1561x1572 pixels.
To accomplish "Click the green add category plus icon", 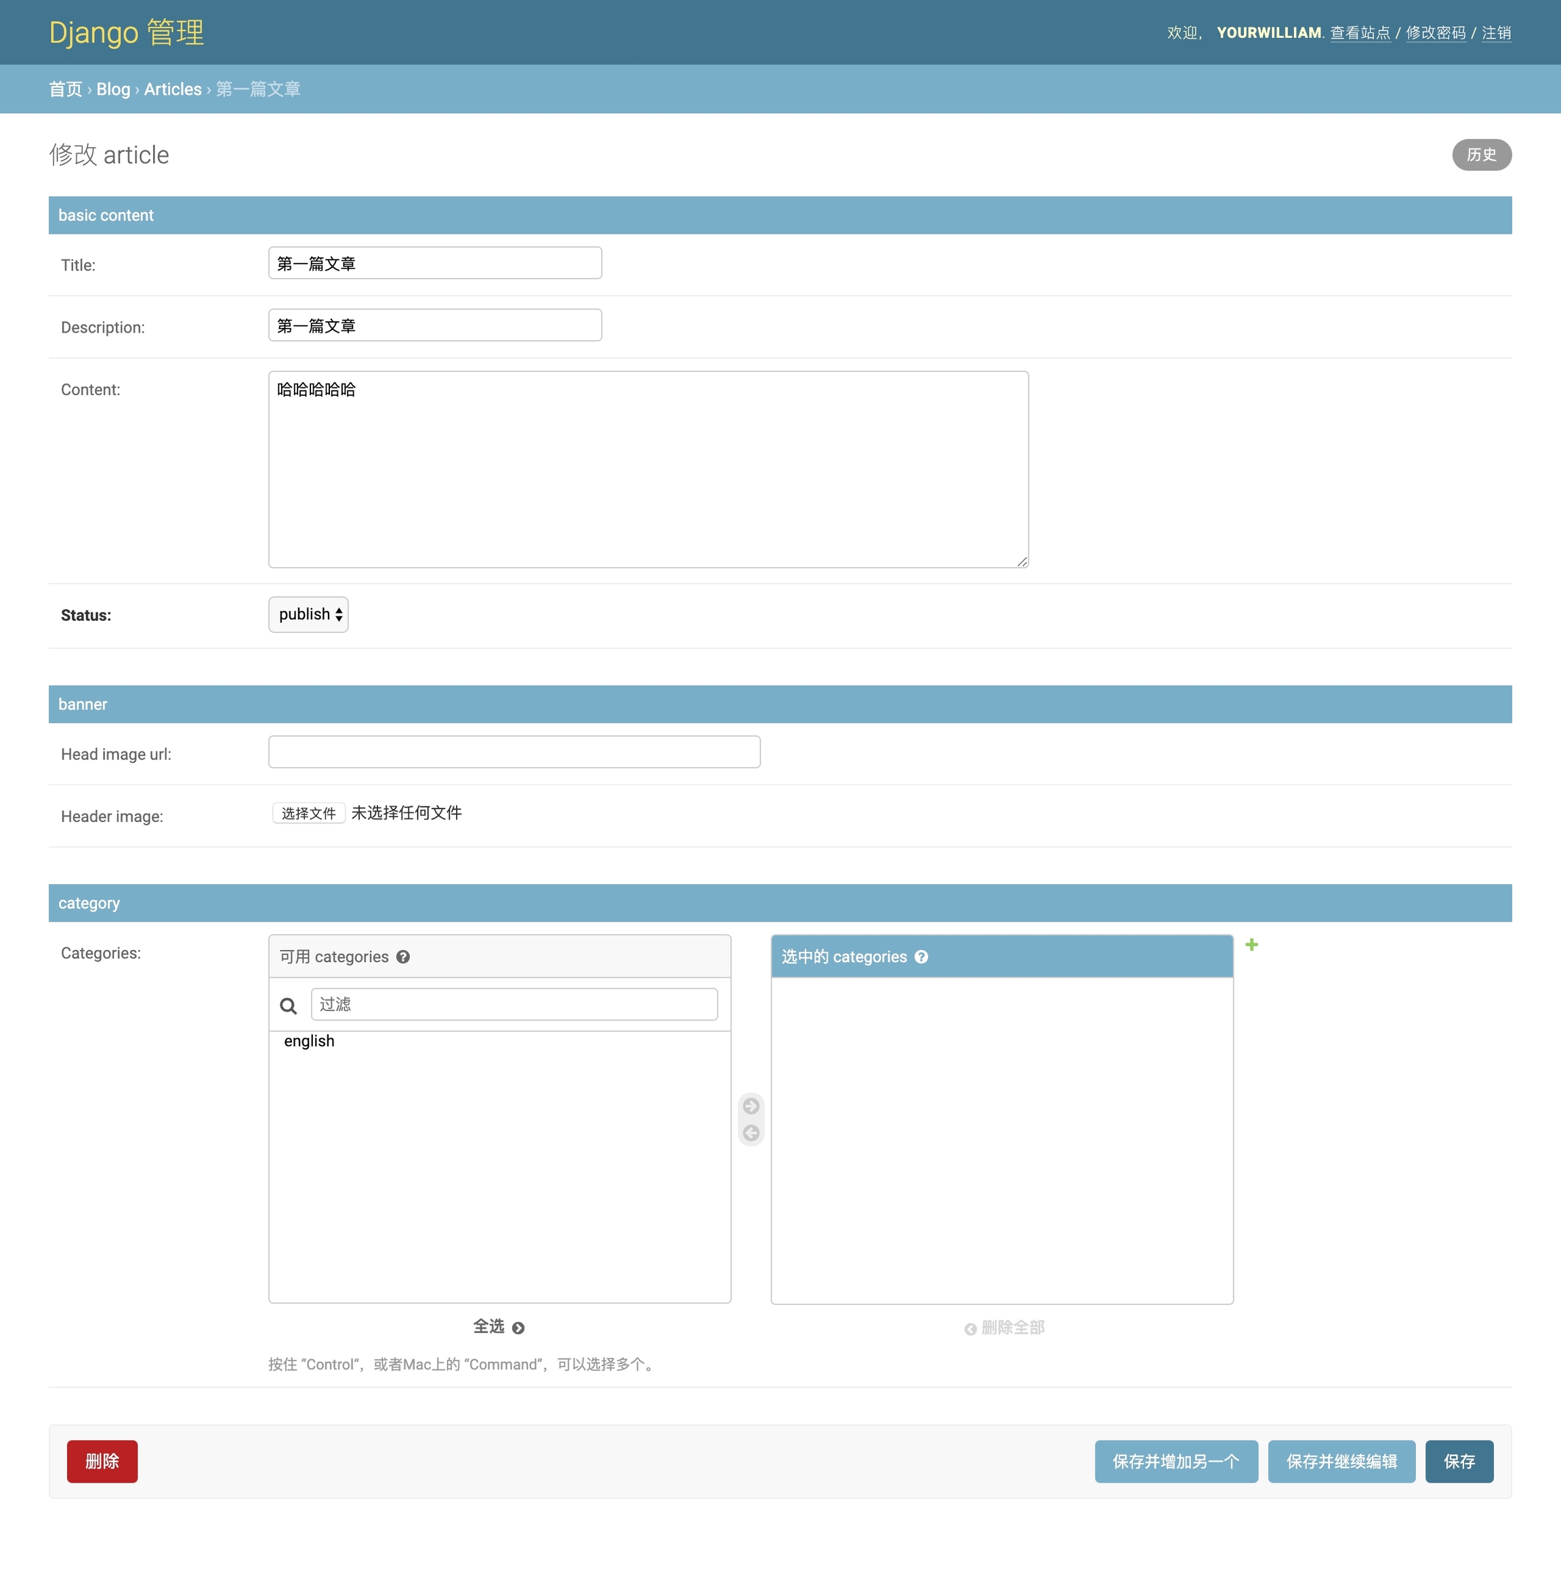I will click(x=1251, y=945).
